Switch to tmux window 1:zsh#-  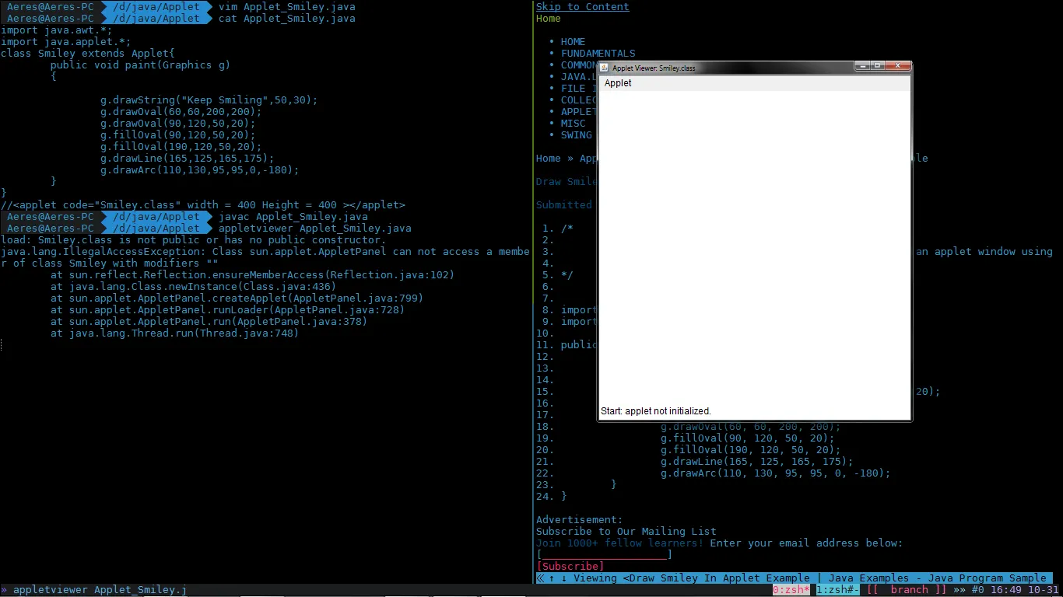click(x=838, y=590)
